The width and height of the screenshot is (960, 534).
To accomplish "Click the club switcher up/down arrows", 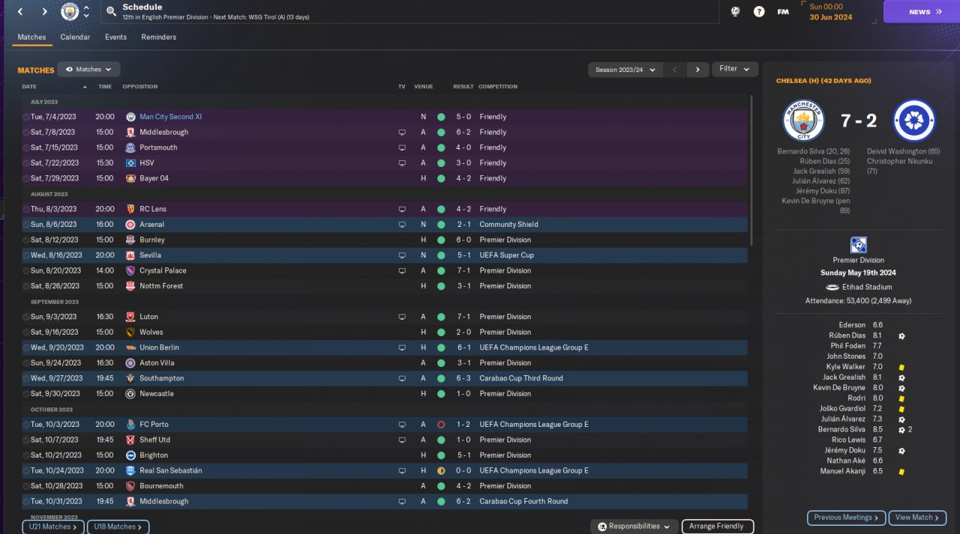I will tap(86, 12).
